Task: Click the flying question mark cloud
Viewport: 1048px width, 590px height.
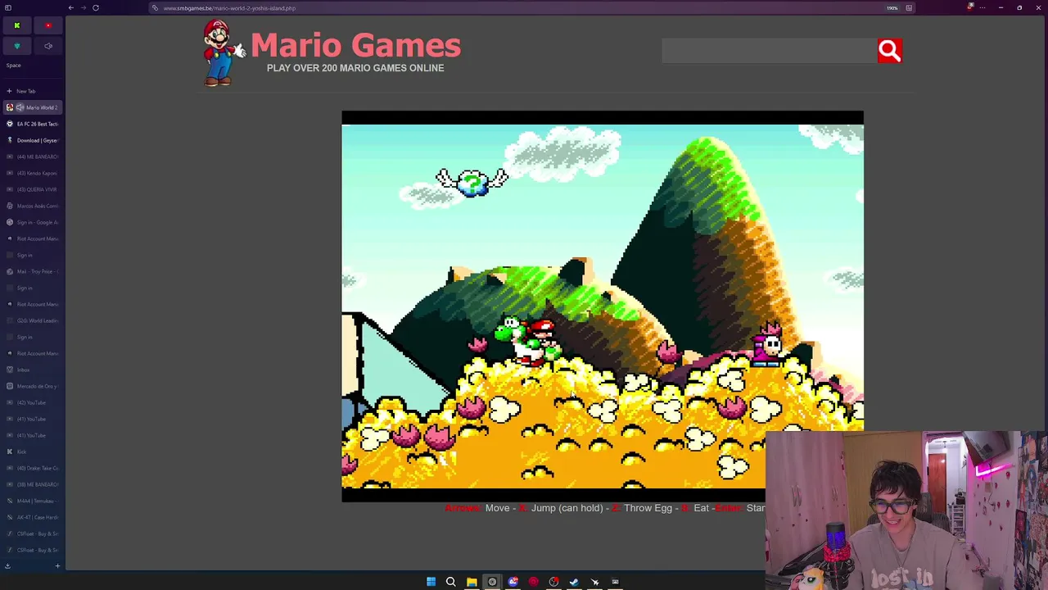Action: pyautogui.click(x=472, y=182)
